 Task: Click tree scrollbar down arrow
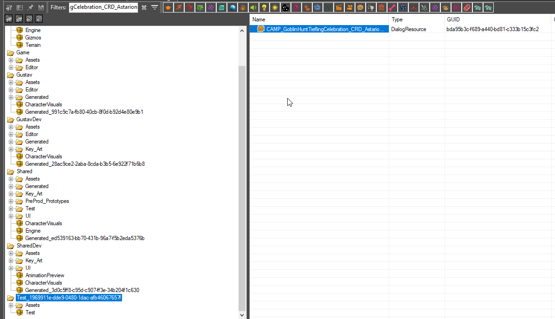pos(242,315)
